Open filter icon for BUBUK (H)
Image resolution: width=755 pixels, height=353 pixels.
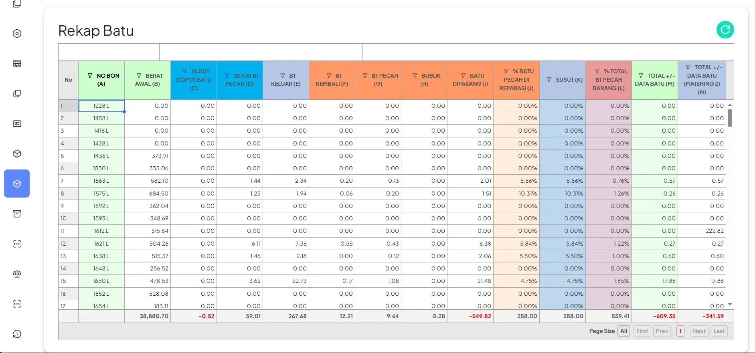click(x=415, y=76)
